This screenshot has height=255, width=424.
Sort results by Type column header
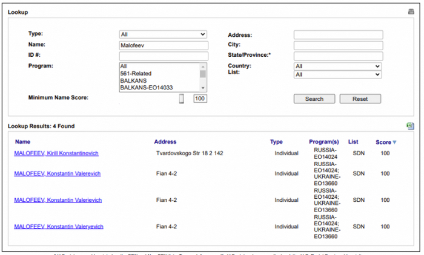click(276, 141)
